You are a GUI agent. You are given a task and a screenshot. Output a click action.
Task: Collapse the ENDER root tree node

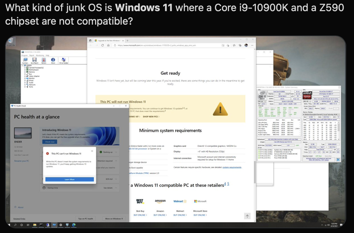23,66
